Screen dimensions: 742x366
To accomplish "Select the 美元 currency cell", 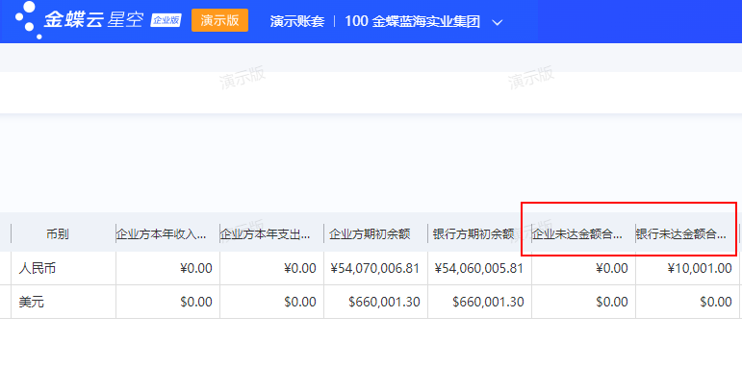I will (x=64, y=302).
